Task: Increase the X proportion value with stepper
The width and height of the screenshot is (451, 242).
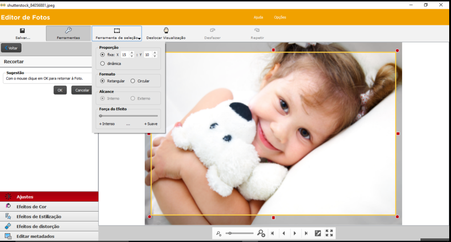Action: tap(132, 53)
